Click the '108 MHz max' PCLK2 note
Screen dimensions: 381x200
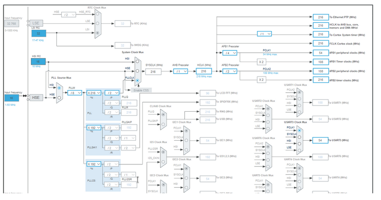point(270,73)
